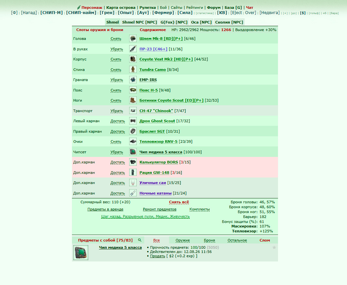Open Рулетка in the top menu
The width and height of the screenshot is (347, 285).
pos(147,8)
